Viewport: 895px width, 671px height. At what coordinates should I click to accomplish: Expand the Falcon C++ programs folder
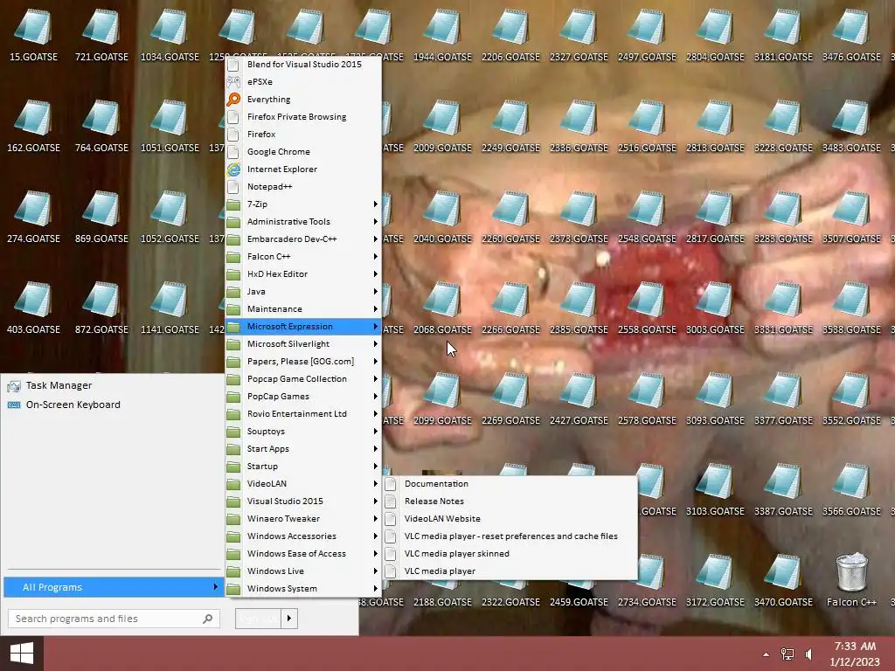(x=303, y=257)
